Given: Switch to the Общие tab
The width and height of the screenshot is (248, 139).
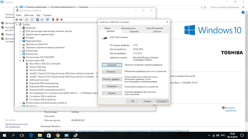Looking at the screenshot, I should pyautogui.click(x=107, y=28).
